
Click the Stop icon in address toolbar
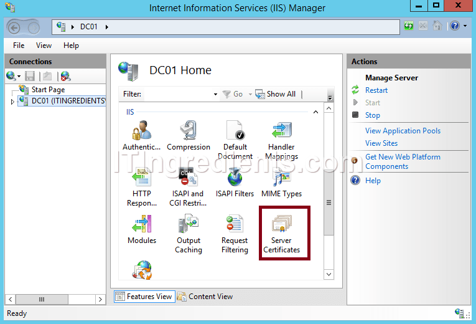423,26
